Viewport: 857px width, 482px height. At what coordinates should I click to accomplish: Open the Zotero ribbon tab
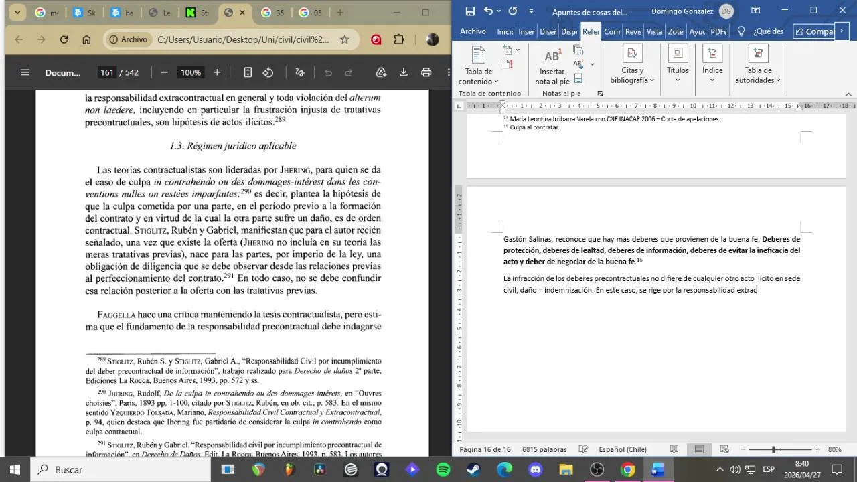[676, 31]
